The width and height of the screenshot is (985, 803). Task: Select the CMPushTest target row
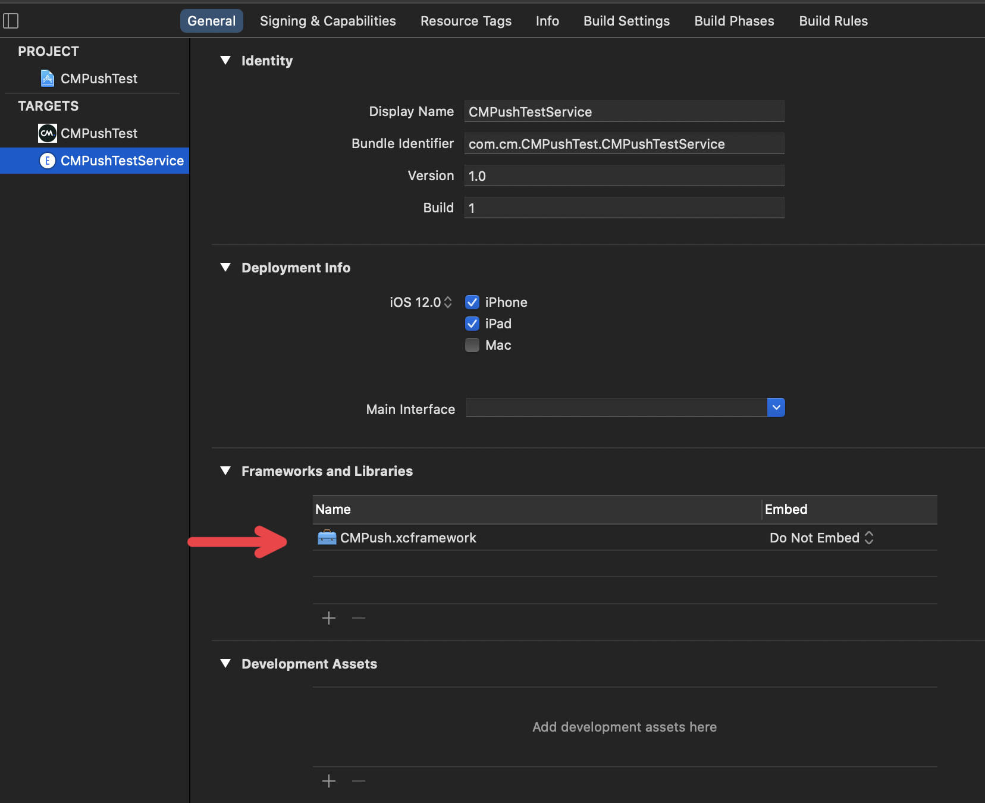pos(95,133)
